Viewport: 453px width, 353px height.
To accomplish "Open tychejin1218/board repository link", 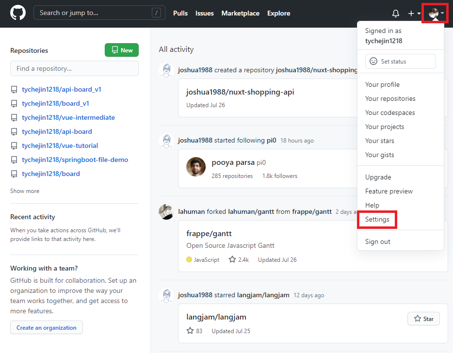I will [51, 174].
